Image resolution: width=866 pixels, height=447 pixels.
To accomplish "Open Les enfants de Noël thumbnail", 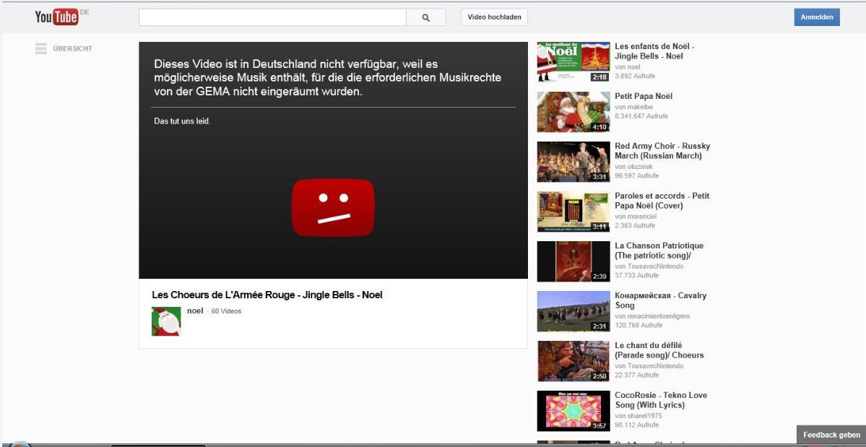I will 573,62.
